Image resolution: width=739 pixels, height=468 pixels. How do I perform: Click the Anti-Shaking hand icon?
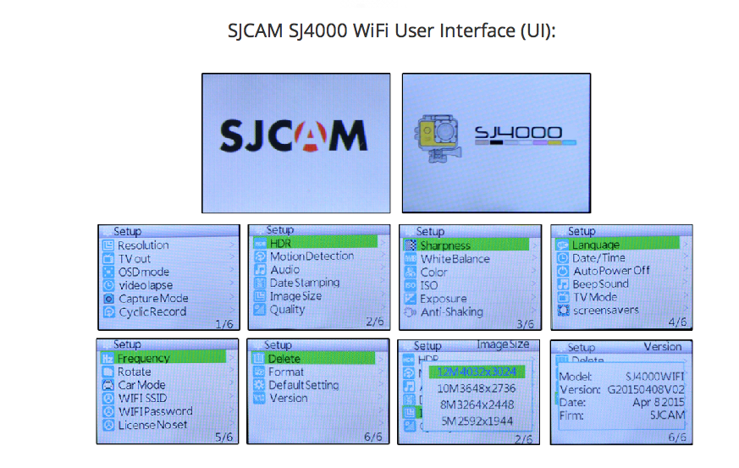pyautogui.click(x=411, y=312)
